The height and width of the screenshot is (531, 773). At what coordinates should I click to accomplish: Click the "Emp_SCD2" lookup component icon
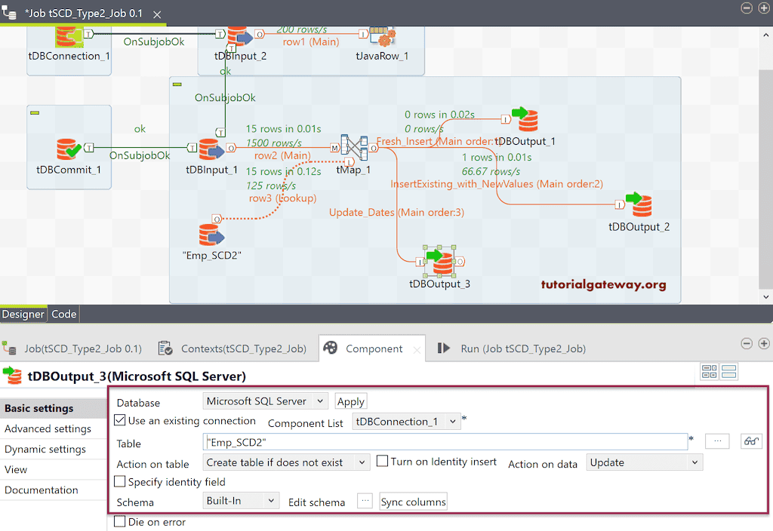(211, 234)
